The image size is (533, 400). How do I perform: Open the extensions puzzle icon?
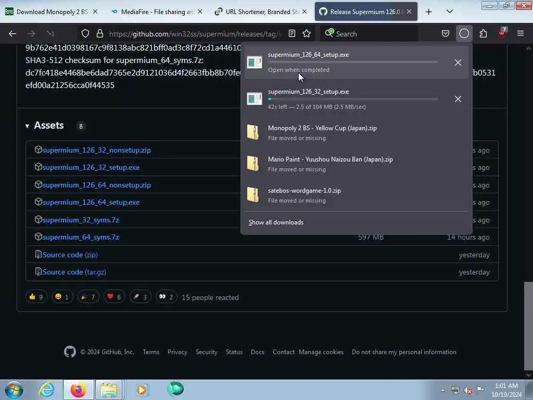[x=483, y=33]
